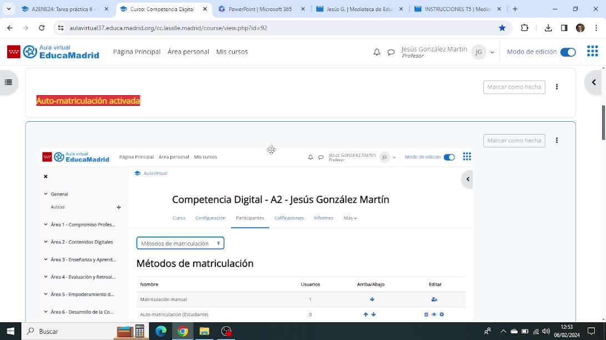606x340 pixels.
Task: Open the Métodos de matriculación dropdown
Action: point(180,243)
